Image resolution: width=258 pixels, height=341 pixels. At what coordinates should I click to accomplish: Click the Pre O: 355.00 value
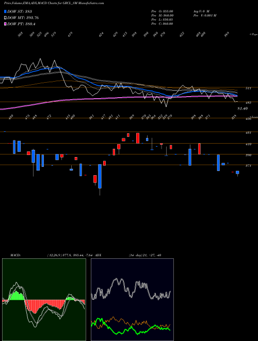[x=162, y=11]
